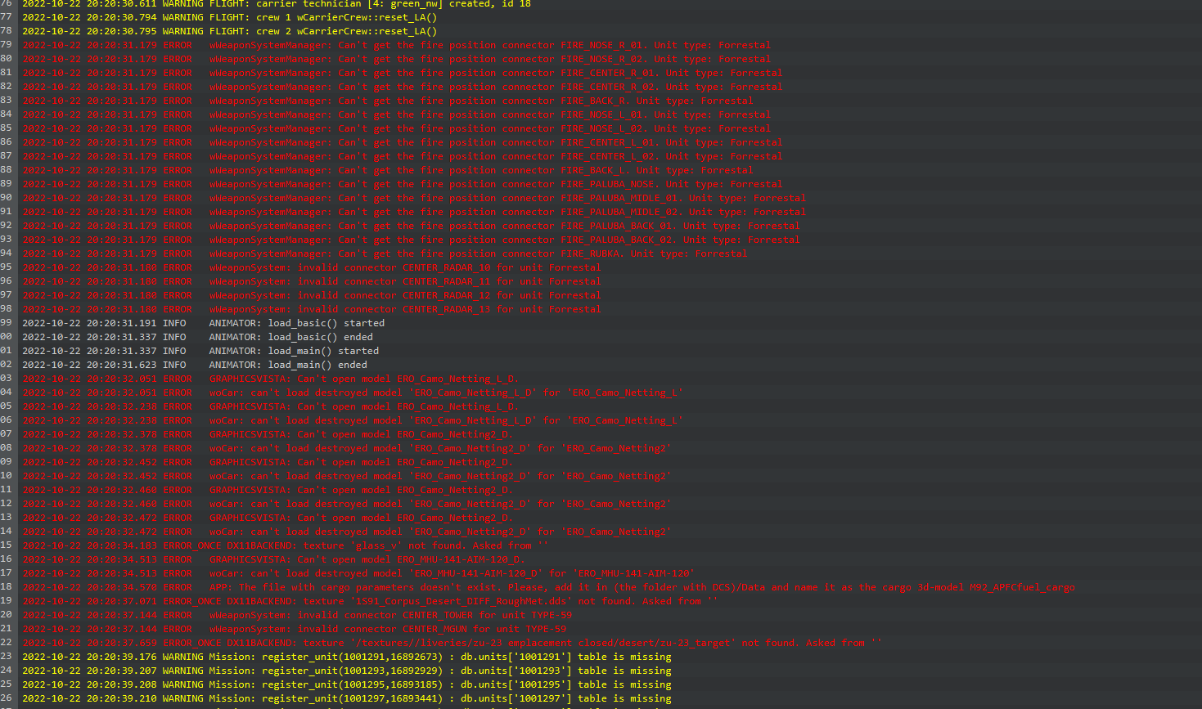Select the register_unit(1001297) warning line
The image size is (1202, 709).
(x=347, y=698)
